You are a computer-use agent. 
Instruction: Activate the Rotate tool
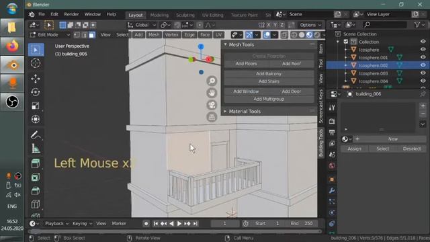(36, 92)
